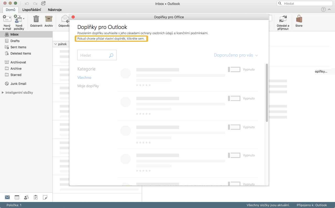The height and width of the screenshot is (208, 335).
Task: Switch to Calendar view icon
Action: tap(17, 197)
